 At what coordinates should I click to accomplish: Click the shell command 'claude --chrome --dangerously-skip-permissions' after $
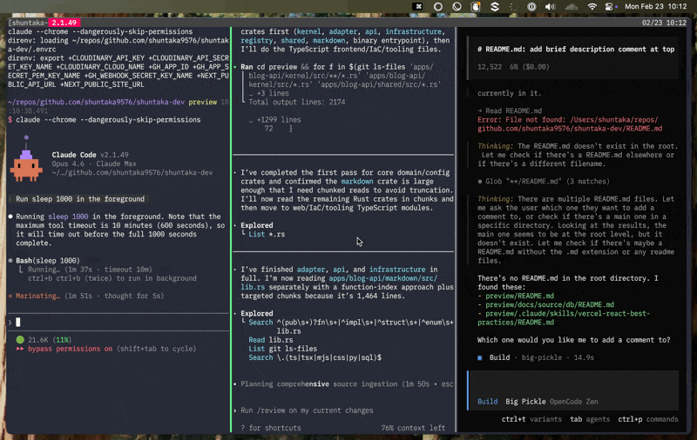click(x=108, y=120)
